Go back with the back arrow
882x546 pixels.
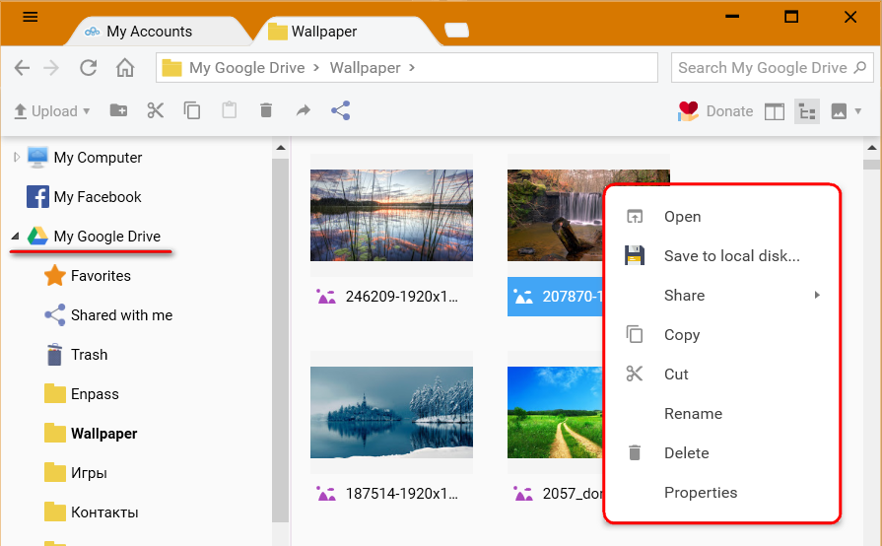(22, 68)
